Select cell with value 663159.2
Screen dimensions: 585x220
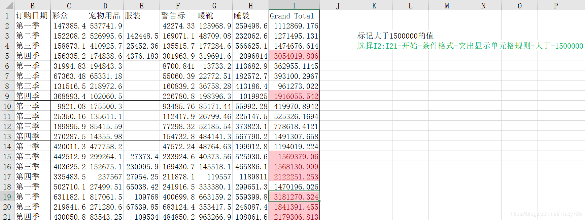coord(214,197)
